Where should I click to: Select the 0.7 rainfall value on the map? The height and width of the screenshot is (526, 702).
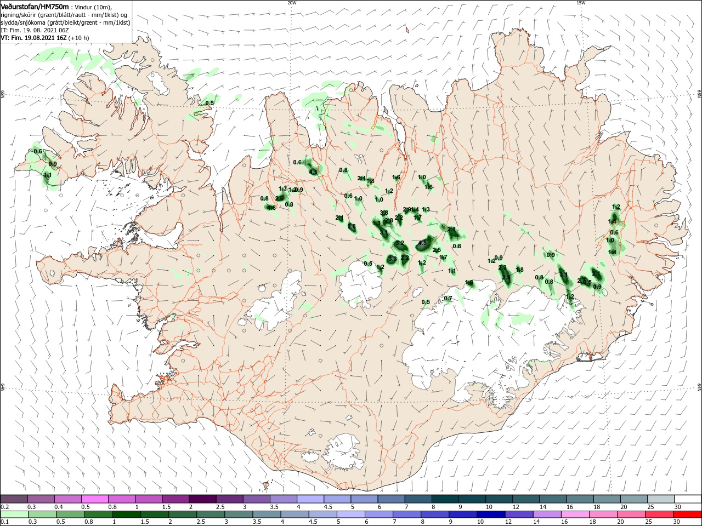[448, 298]
